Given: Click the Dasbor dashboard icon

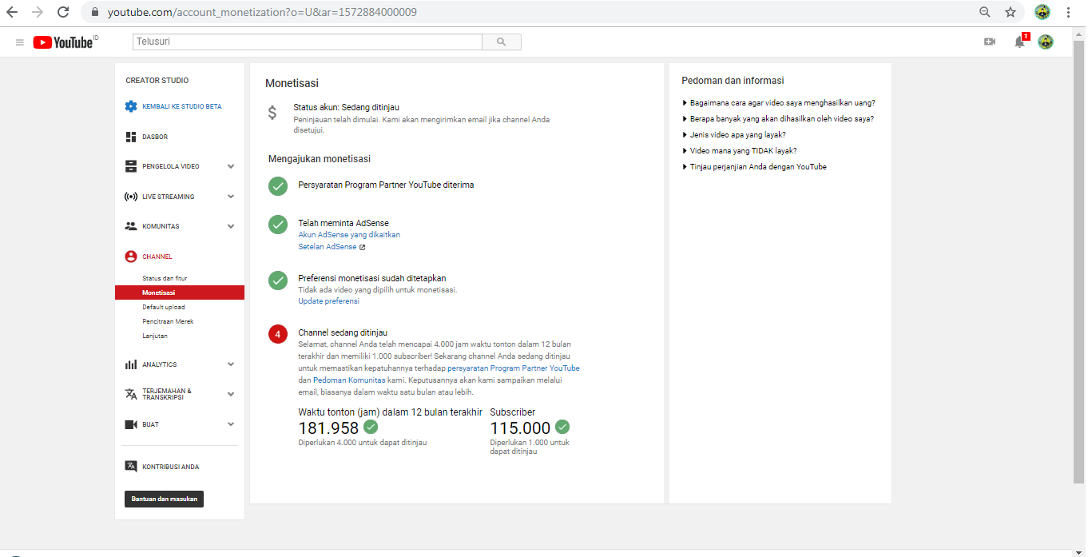Looking at the screenshot, I should [131, 137].
